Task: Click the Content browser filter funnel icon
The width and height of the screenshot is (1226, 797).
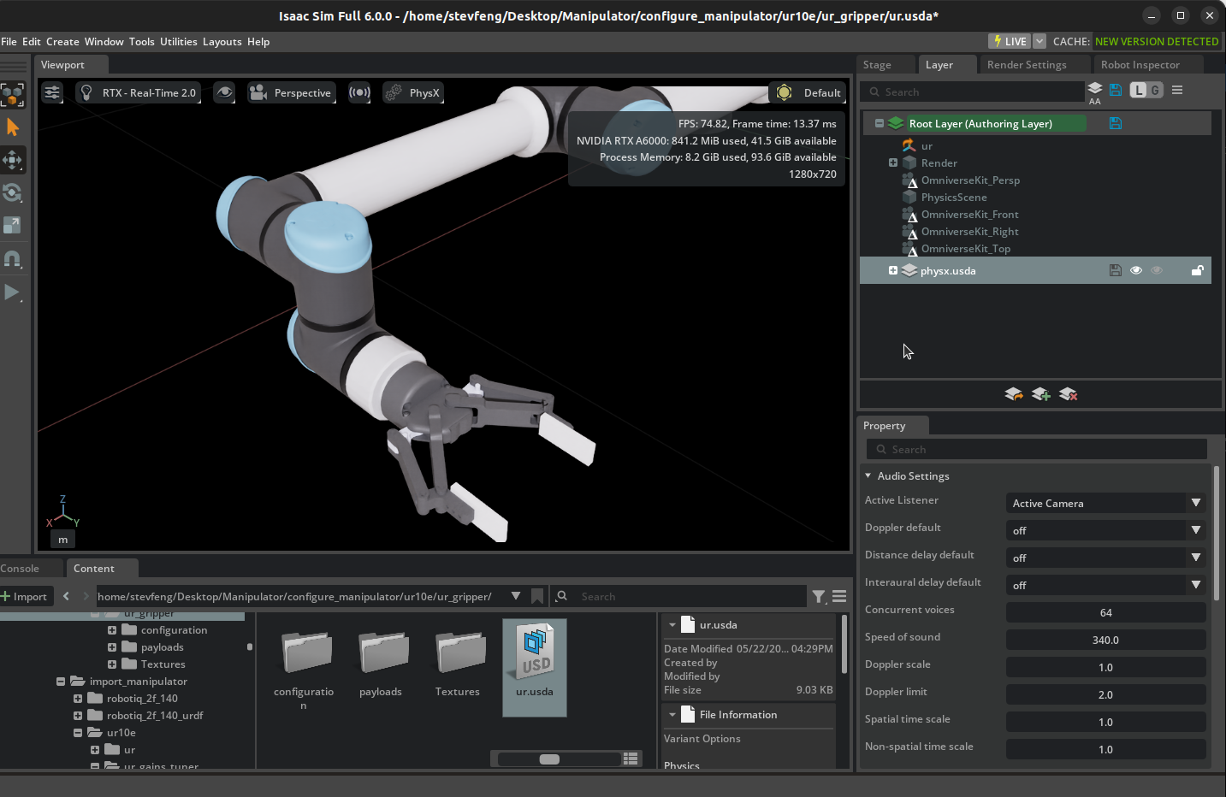Action: pos(819,597)
